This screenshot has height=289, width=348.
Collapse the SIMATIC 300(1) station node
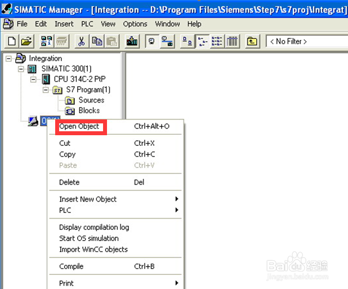[21, 69]
